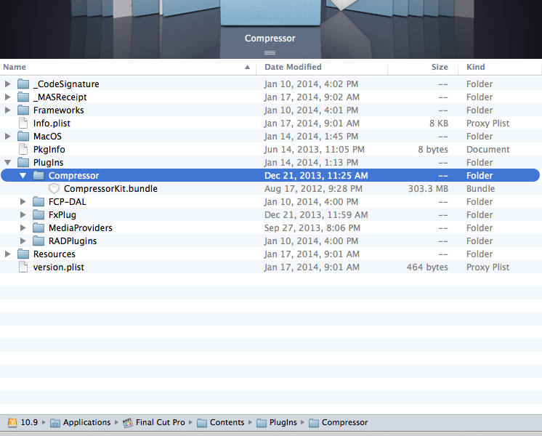Toggle the Name sort direction arrow
Screen dimensions: 542x436
247,67
